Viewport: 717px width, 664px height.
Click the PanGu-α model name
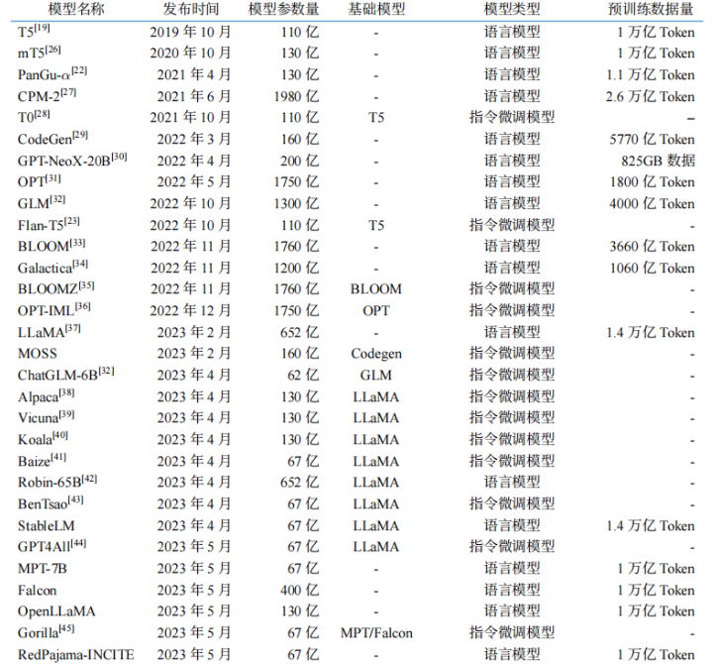[52, 73]
